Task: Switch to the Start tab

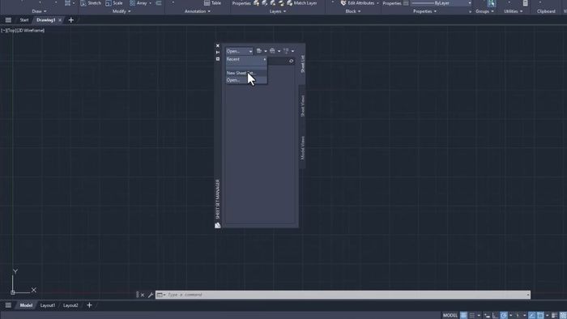Action: pyautogui.click(x=24, y=20)
